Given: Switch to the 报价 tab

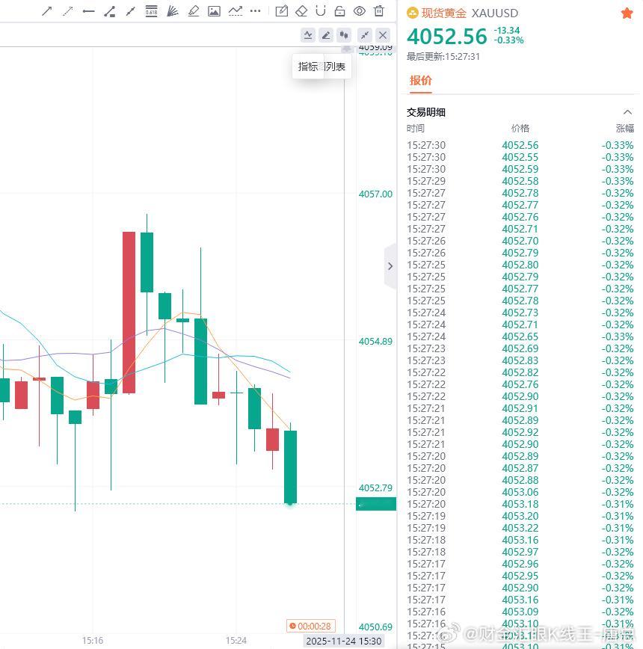Looking at the screenshot, I should 420,80.
